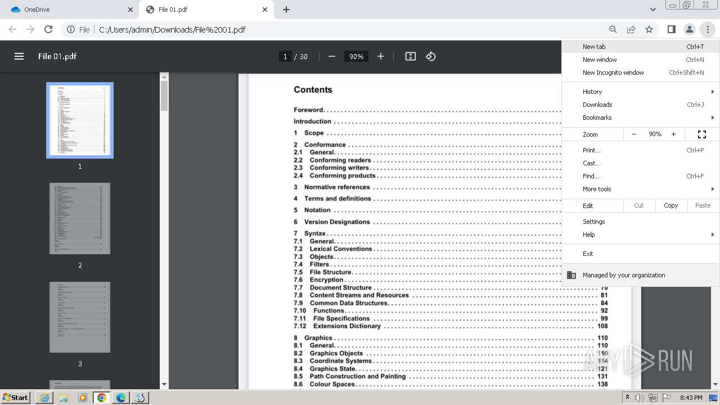
Task: Click the page number input field
Action: point(285,56)
